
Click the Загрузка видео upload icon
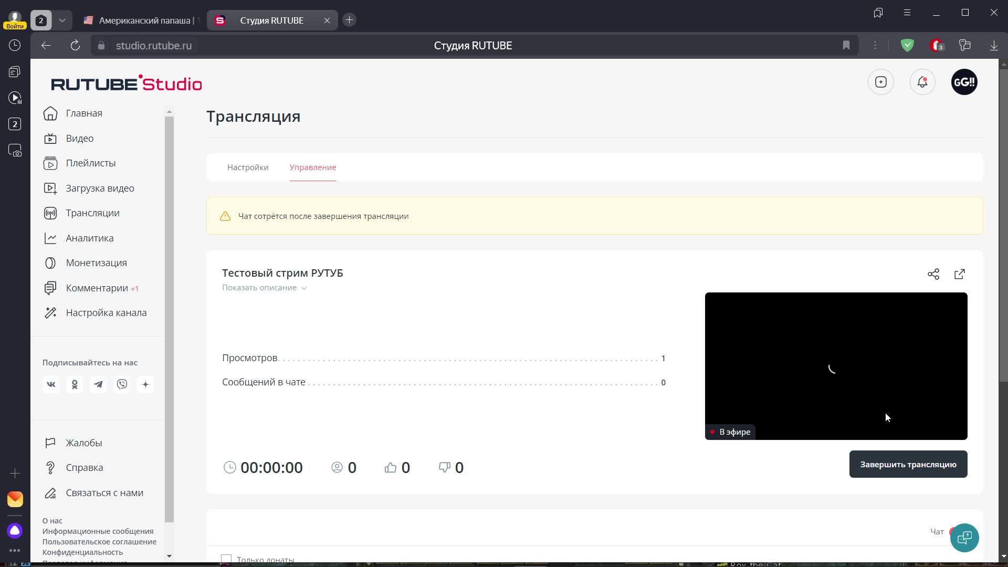[50, 188]
